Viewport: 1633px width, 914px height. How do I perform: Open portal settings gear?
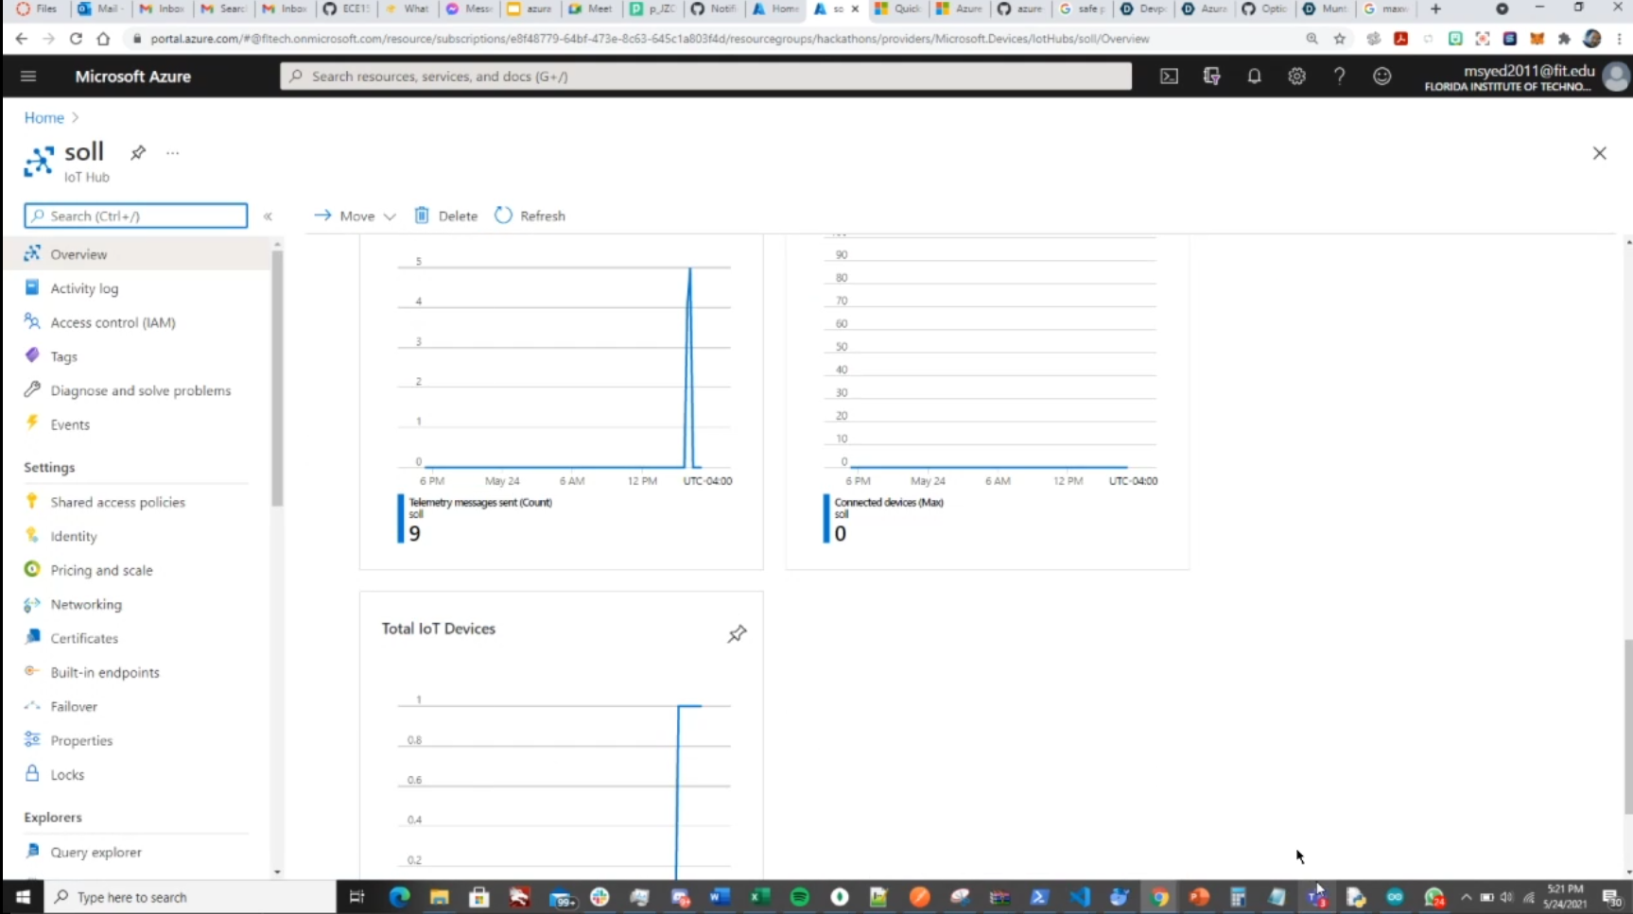point(1296,77)
